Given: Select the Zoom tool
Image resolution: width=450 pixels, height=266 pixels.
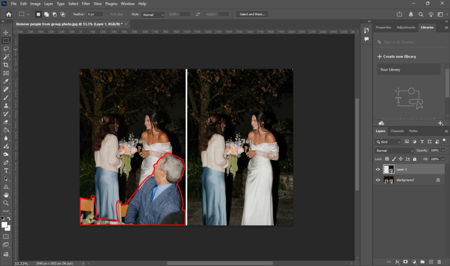Looking at the screenshot, I should click(x=6, y=203).
